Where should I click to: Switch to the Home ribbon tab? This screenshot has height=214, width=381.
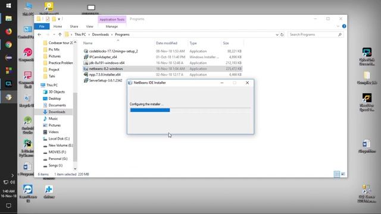pos(58,26)
